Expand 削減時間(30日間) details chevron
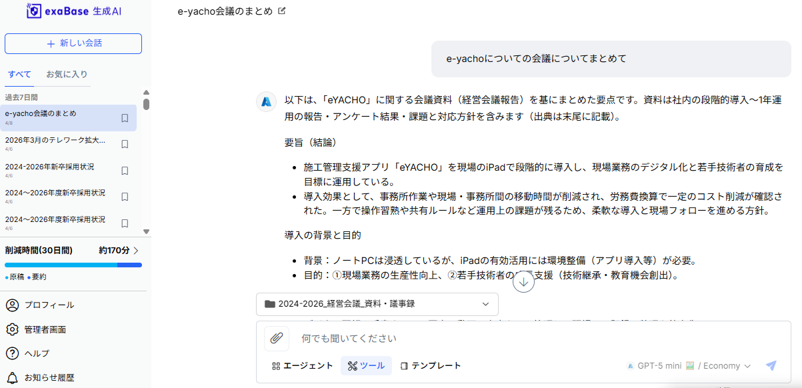This screenshot has height=388, width=802. click(136, 251)
